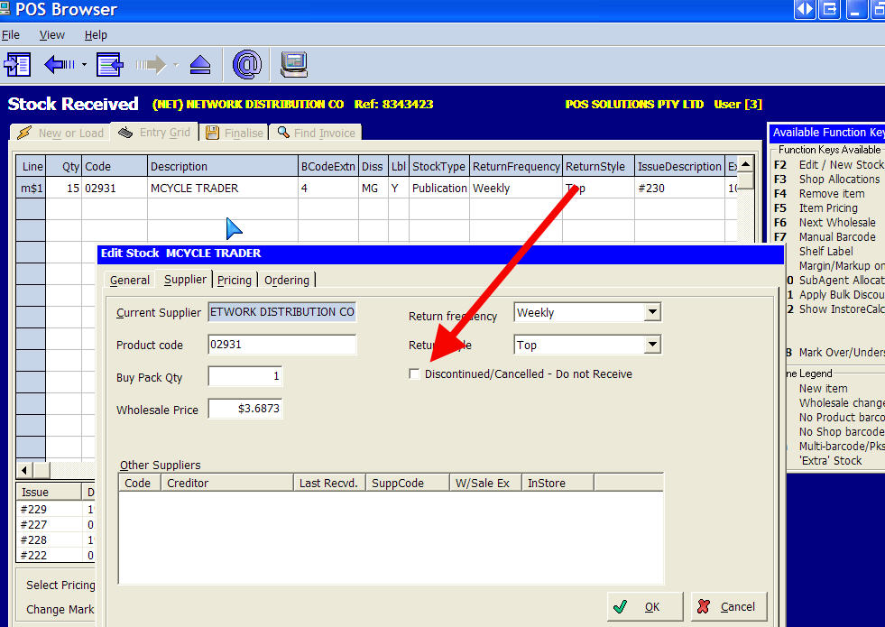Screen dimensions: 885x627
Task: Open General tab in Edit Stock
Action: point(129,280)
